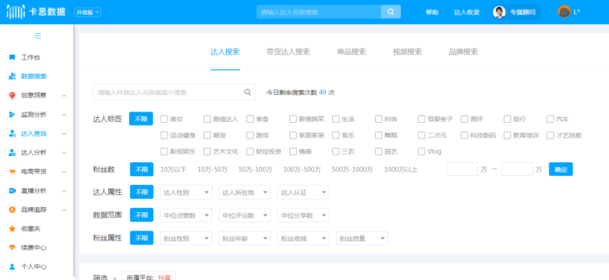This screenshot has height=280, width=609.
Task: Tick the 美食 checkbox
Action: 250,119
